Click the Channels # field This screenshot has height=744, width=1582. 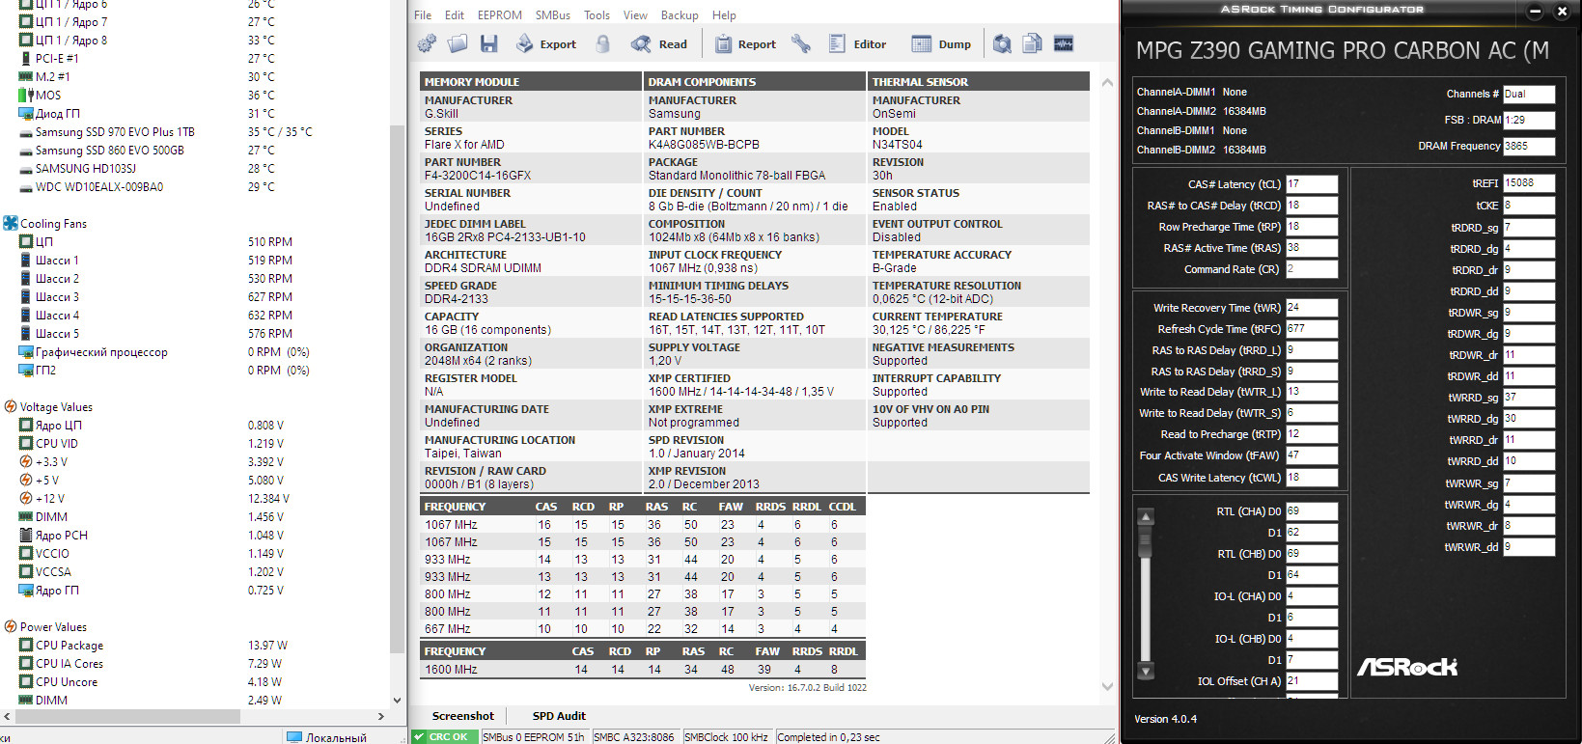pyautogui.click(x=1529, y=95)
